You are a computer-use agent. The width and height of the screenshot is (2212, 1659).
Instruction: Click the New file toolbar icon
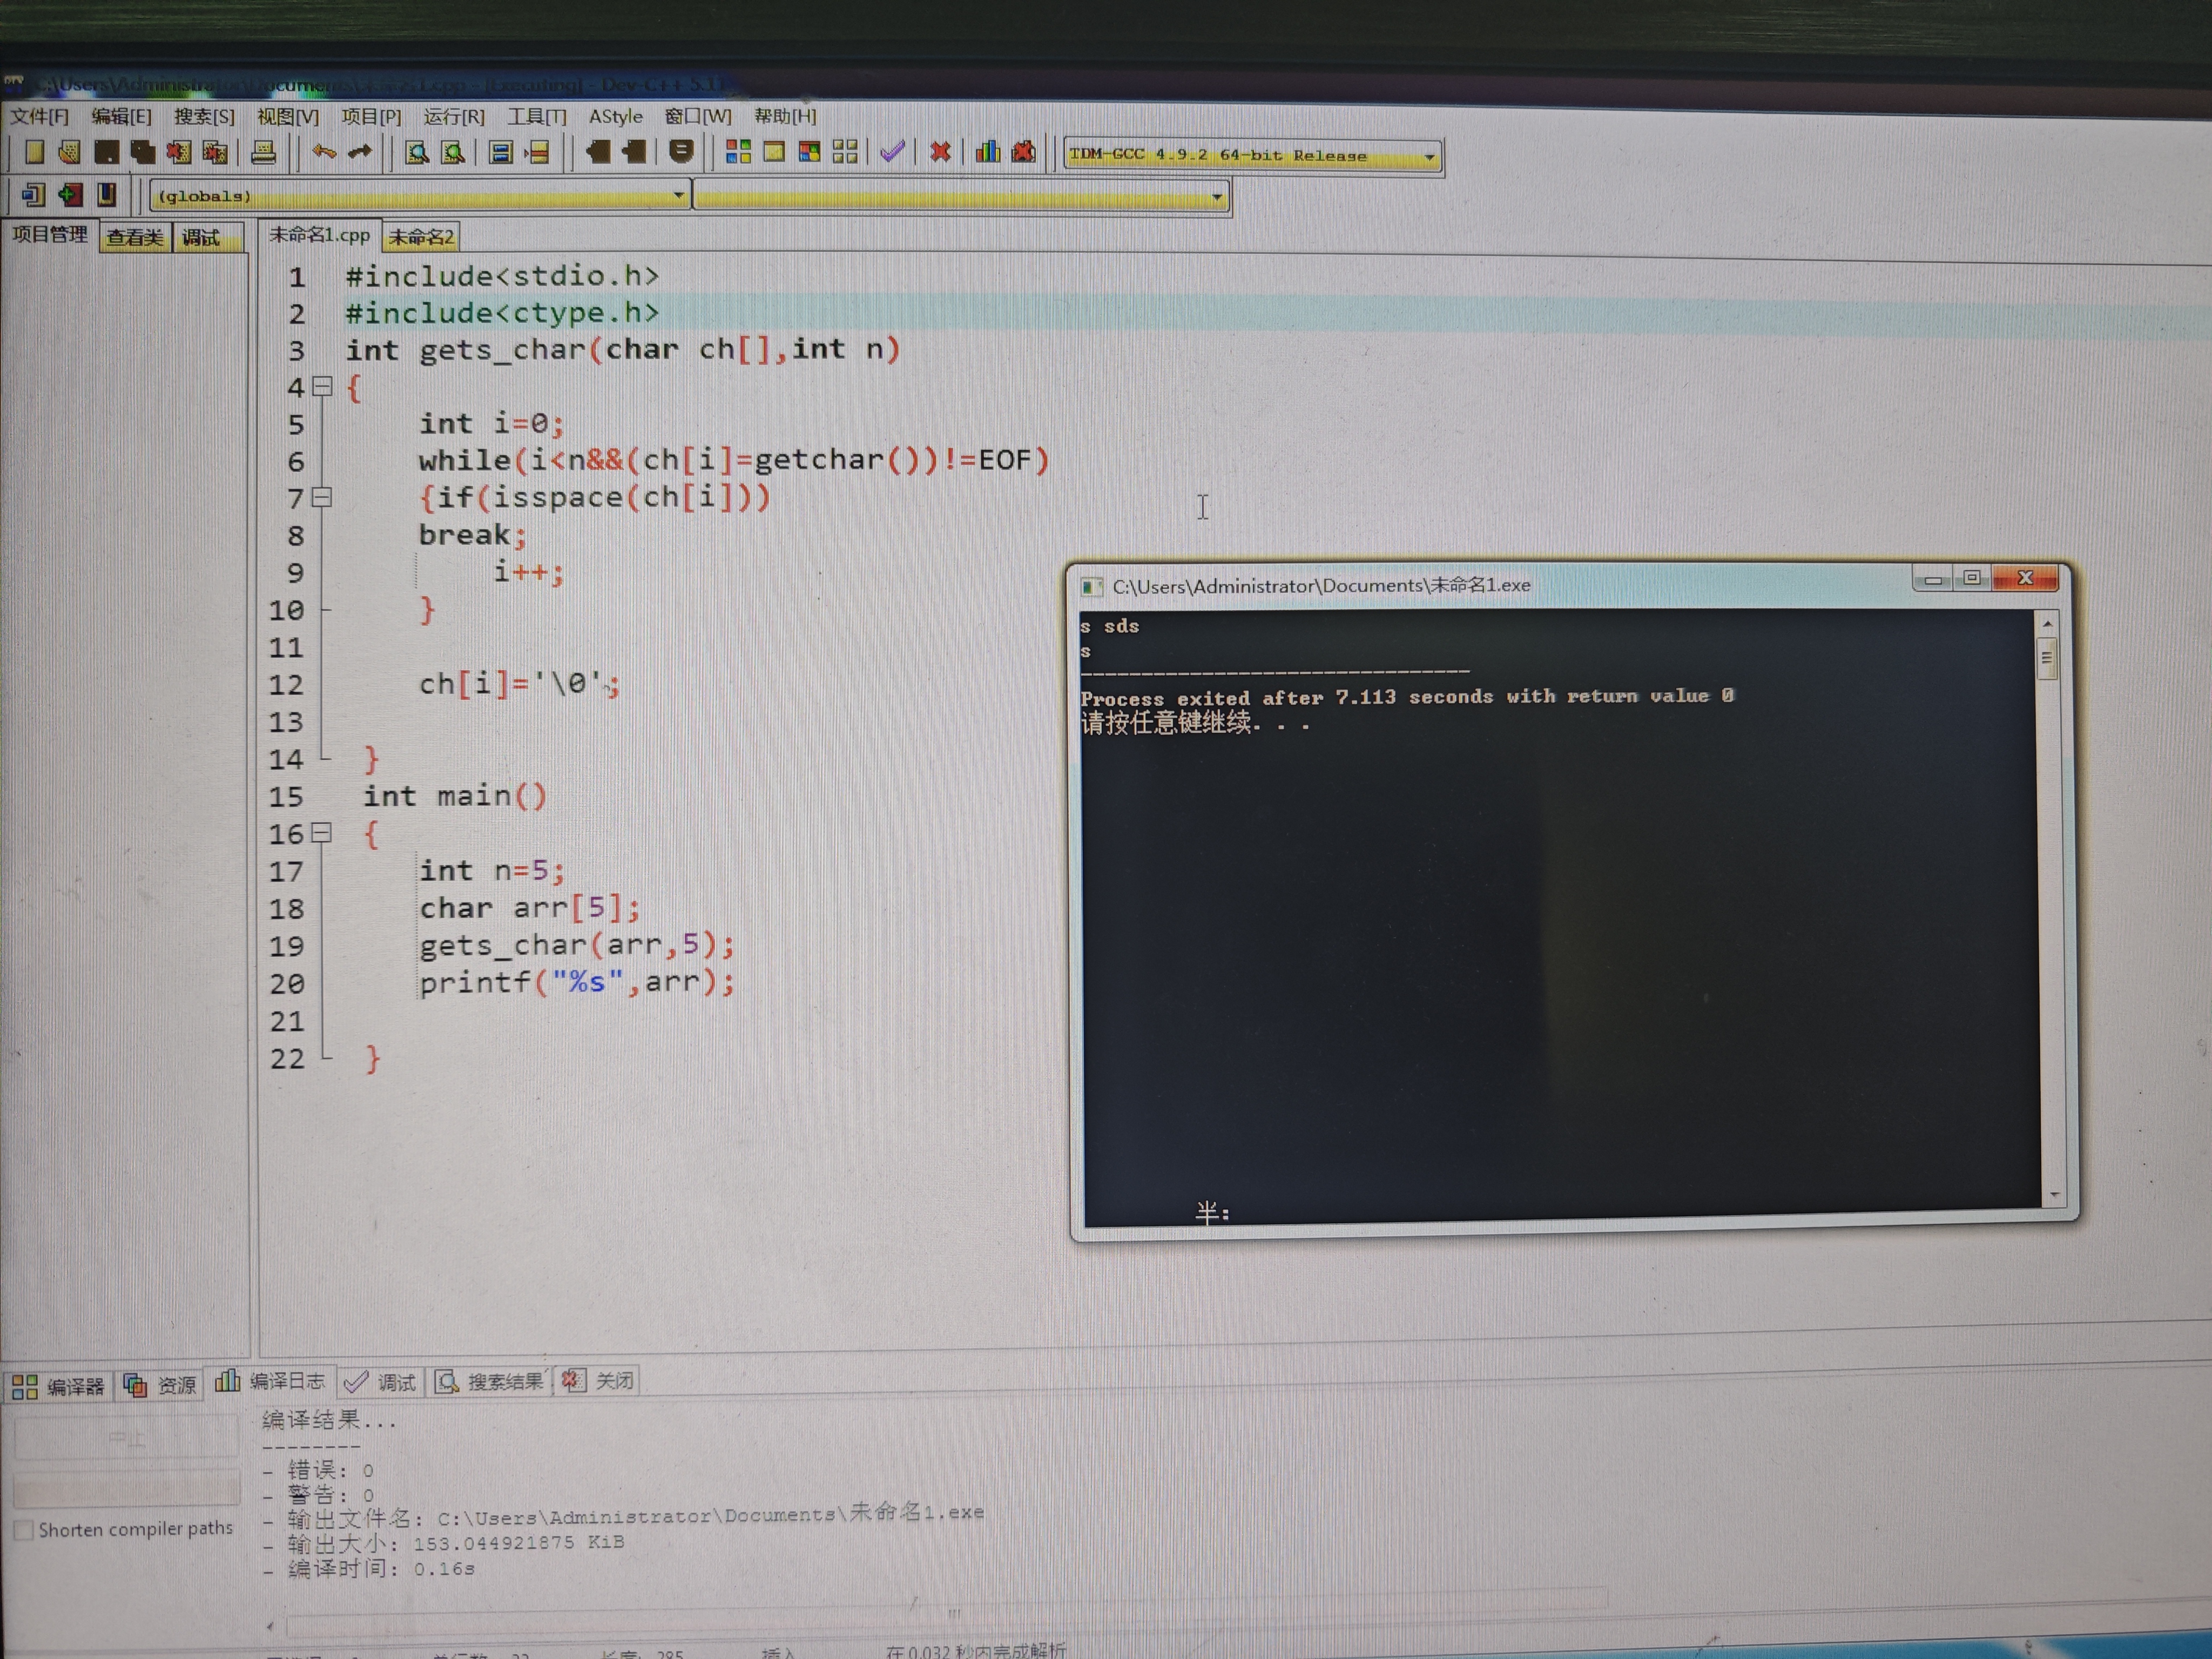point(34,152)
